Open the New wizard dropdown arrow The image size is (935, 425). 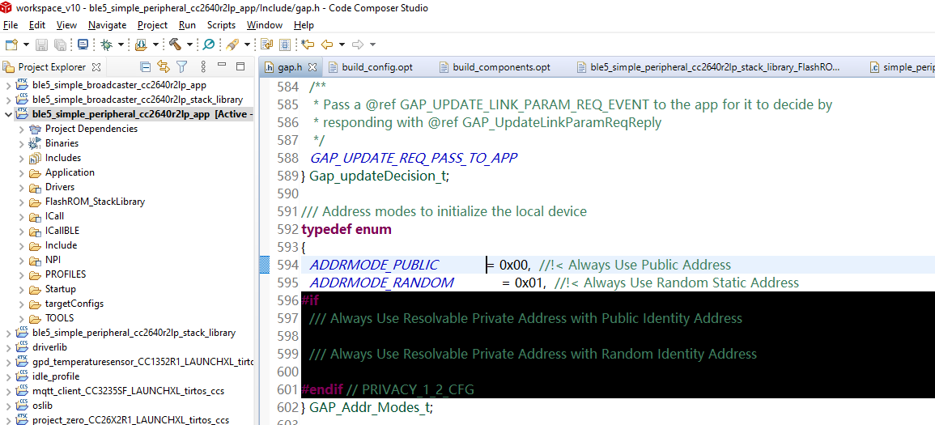(x=26, y=45)
